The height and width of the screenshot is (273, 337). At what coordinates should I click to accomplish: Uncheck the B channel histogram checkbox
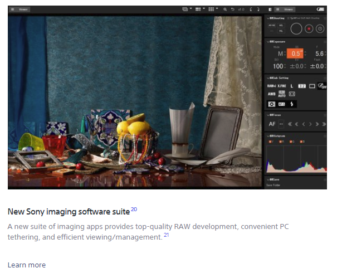point(301,142)
